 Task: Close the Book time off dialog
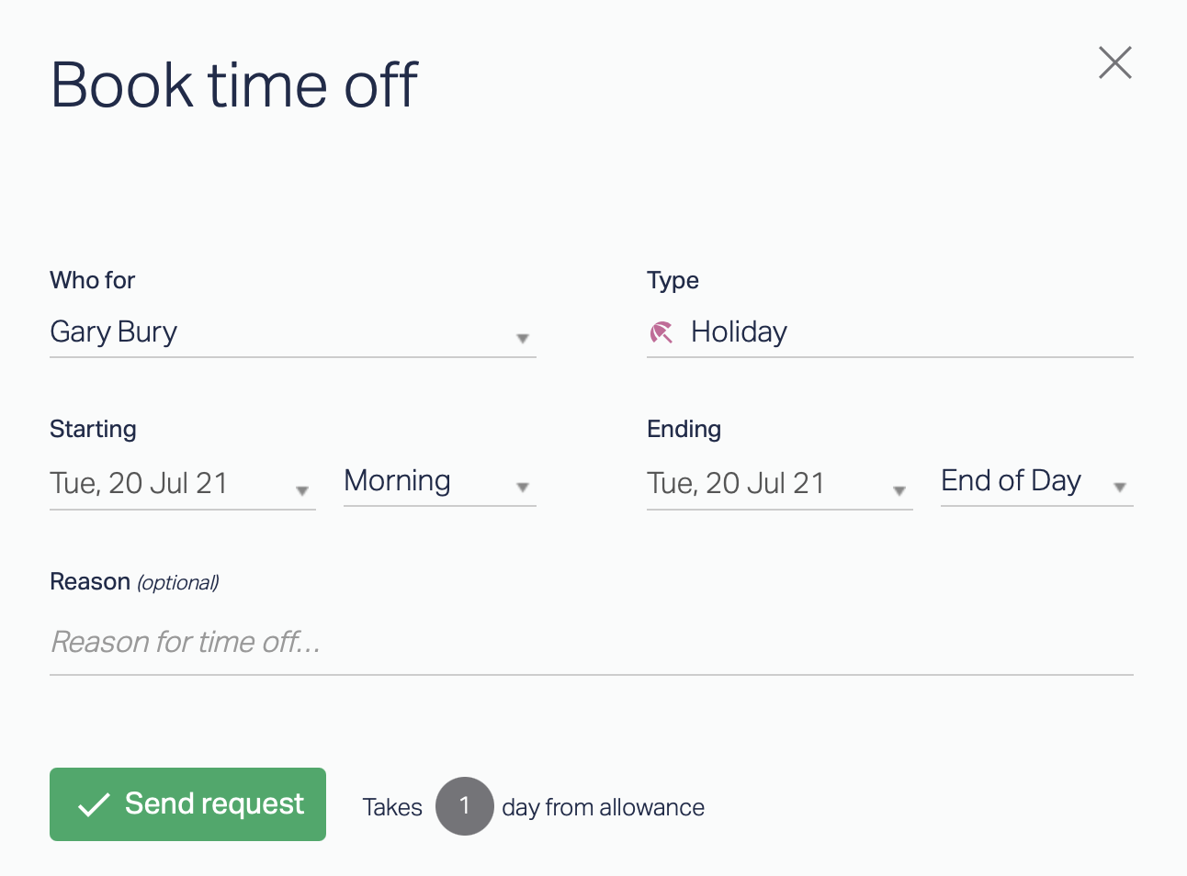point(1114,63)
